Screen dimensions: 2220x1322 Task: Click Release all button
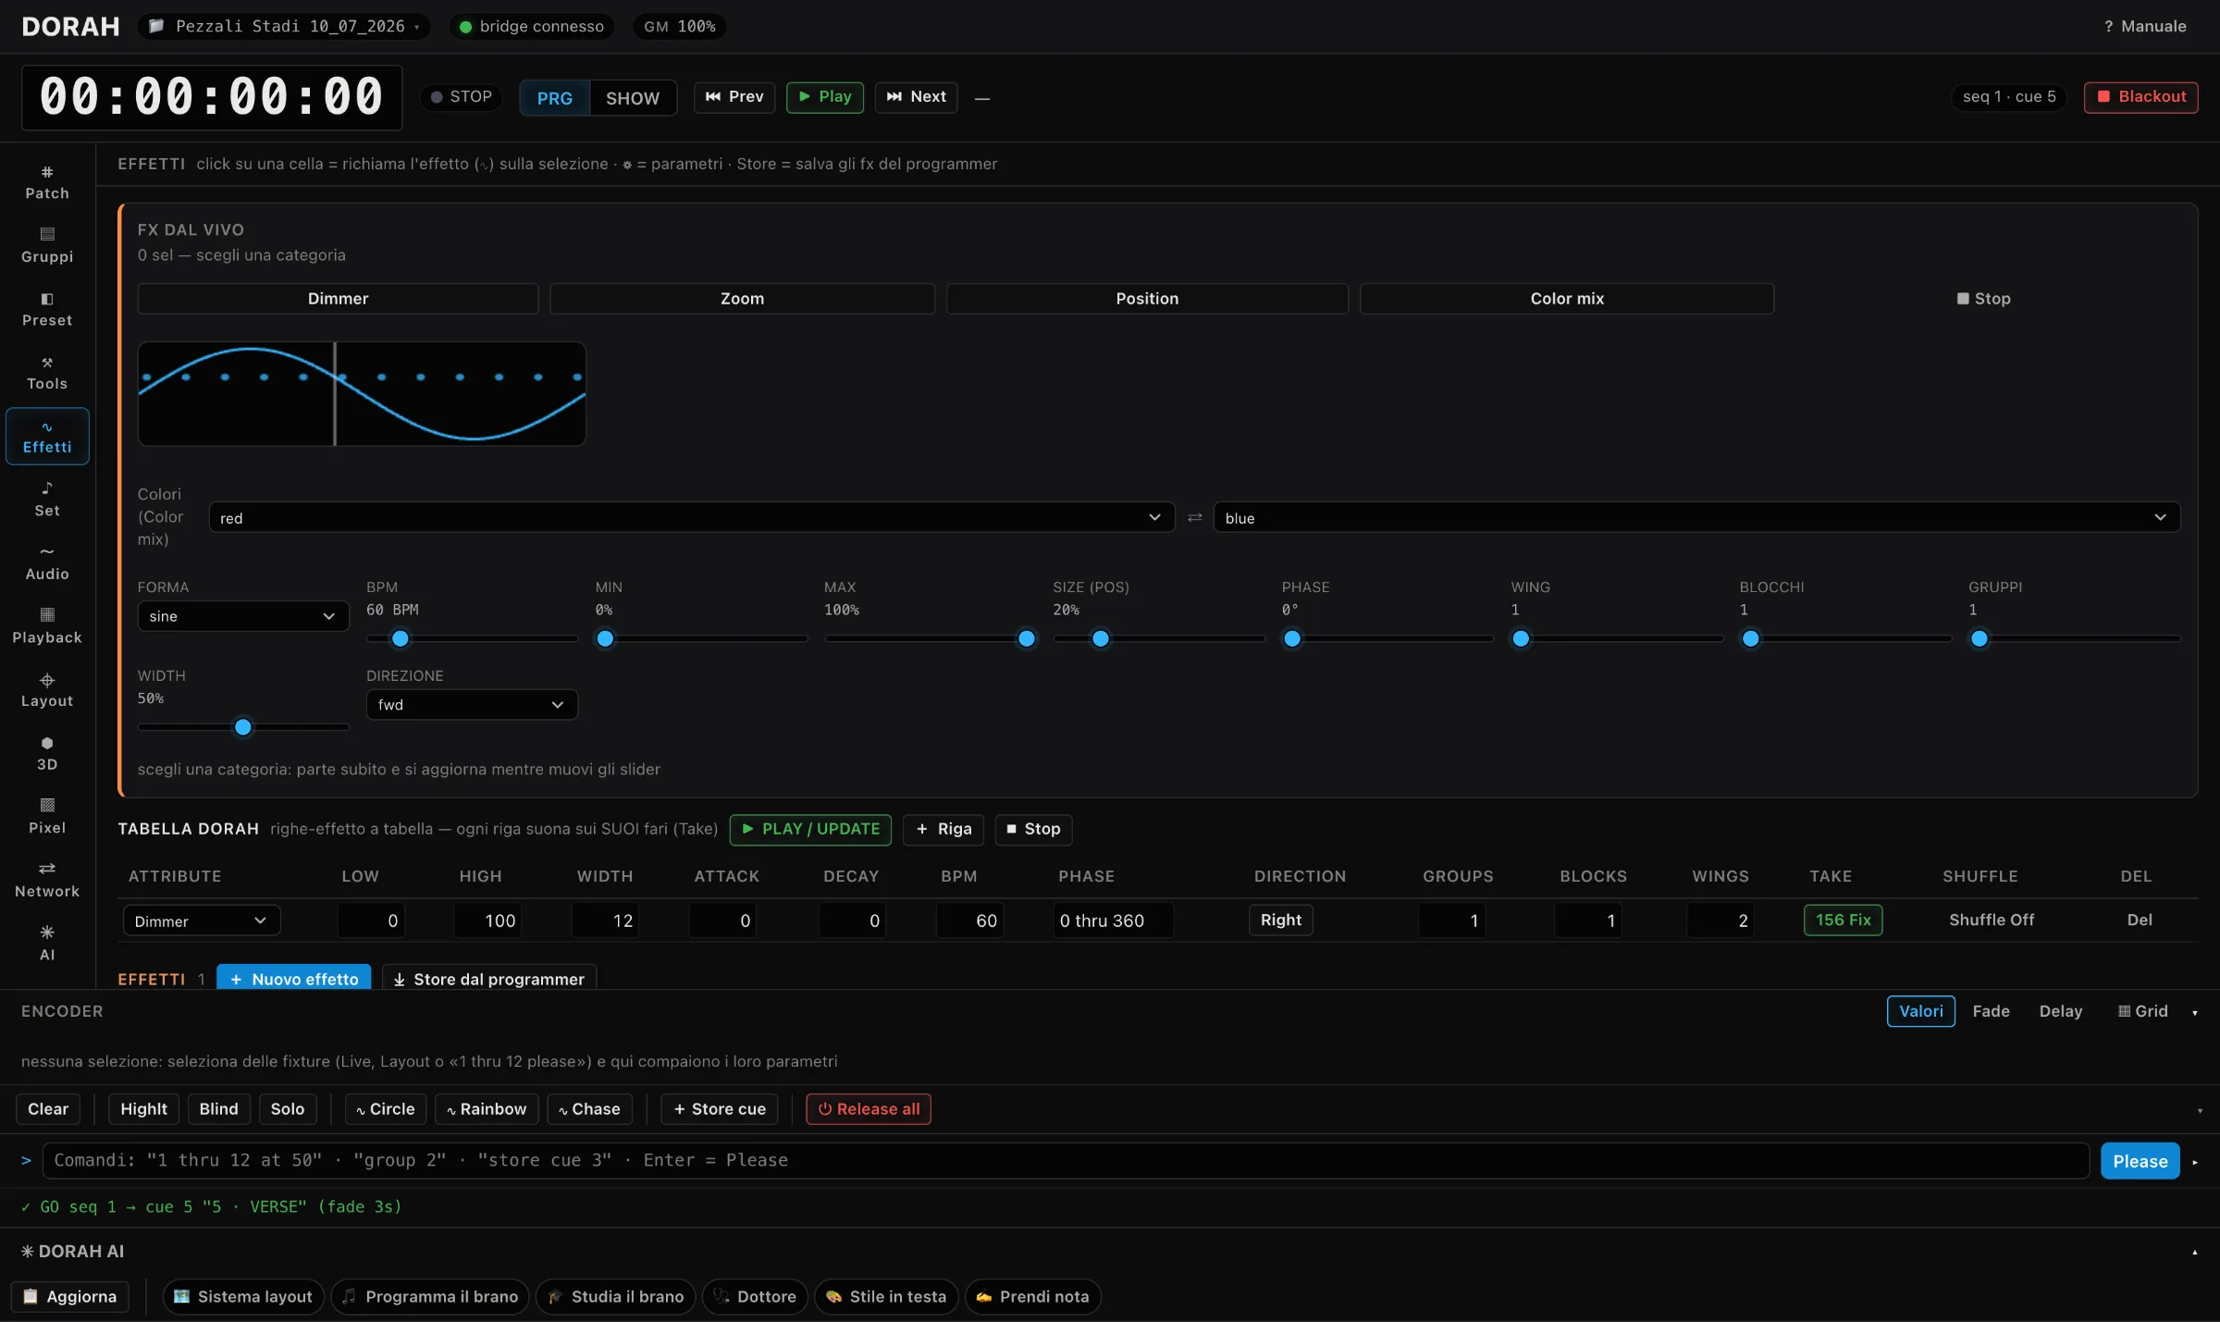[x=869, y=1108]
